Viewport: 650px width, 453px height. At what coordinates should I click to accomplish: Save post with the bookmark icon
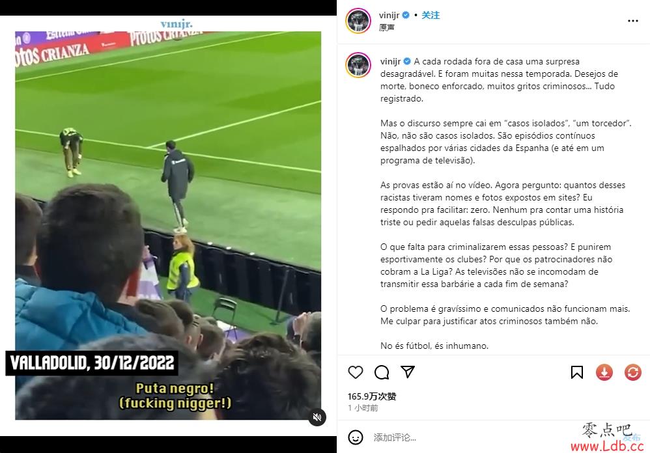coord(576,372)
